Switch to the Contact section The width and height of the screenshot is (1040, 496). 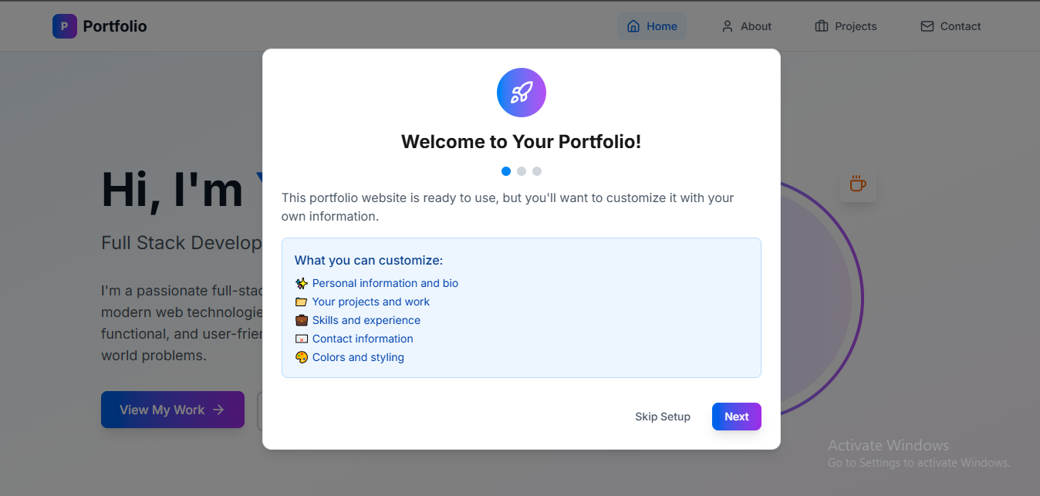951,25
